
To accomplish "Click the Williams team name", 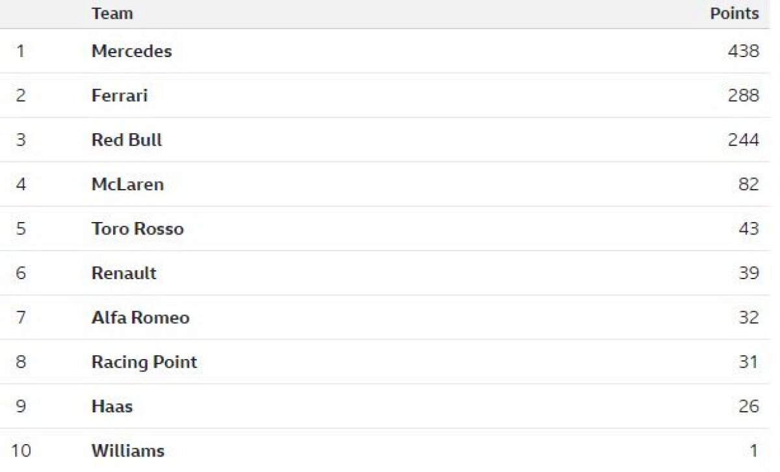I will [x=127, y=451].
